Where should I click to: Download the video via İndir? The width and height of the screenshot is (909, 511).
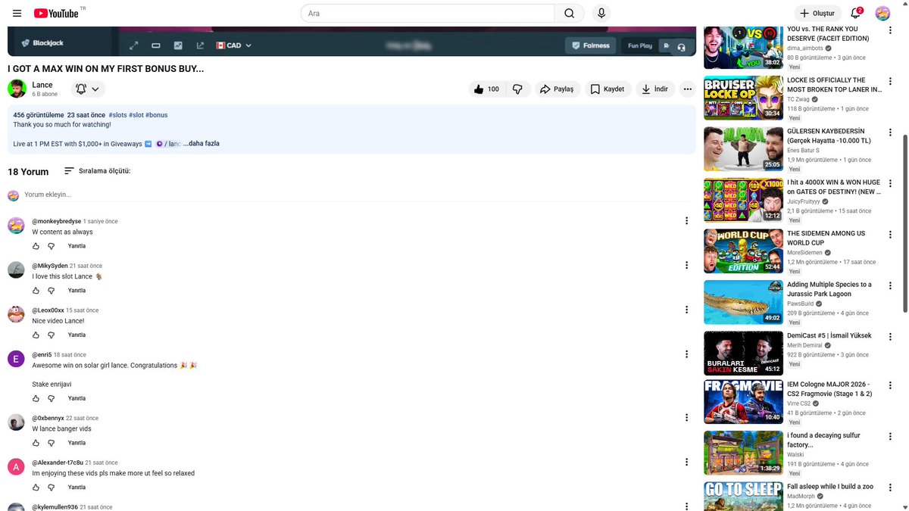(x=655, y=89)
